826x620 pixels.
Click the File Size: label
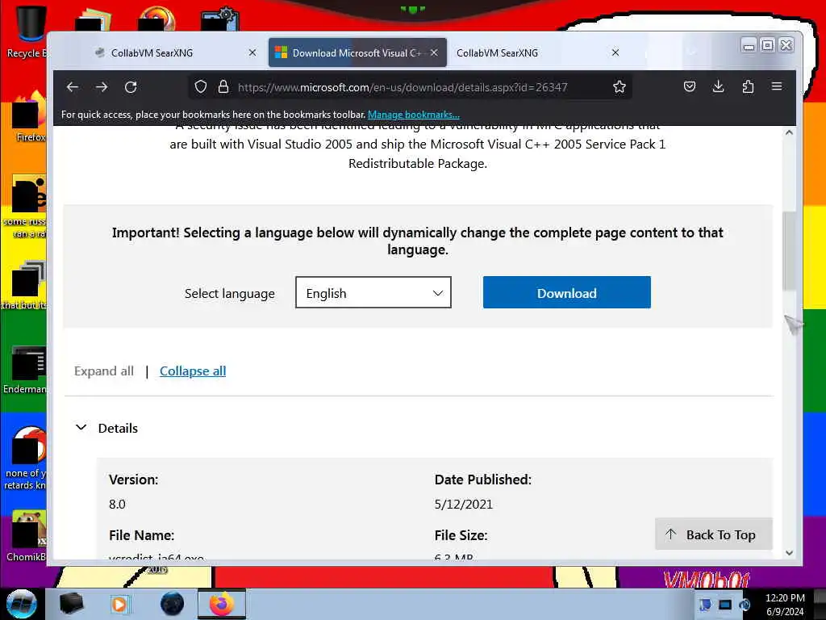pos(461,535)
